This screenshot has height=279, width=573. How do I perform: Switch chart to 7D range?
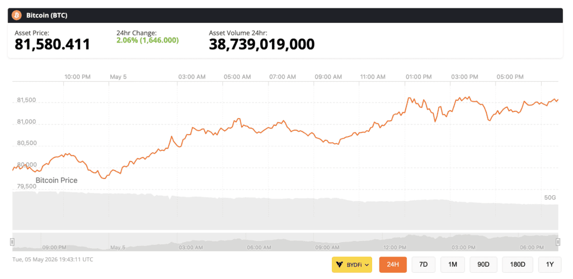(423, 265)
